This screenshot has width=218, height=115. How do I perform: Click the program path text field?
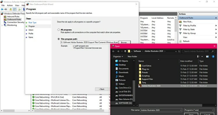click(x=89, y=42)
